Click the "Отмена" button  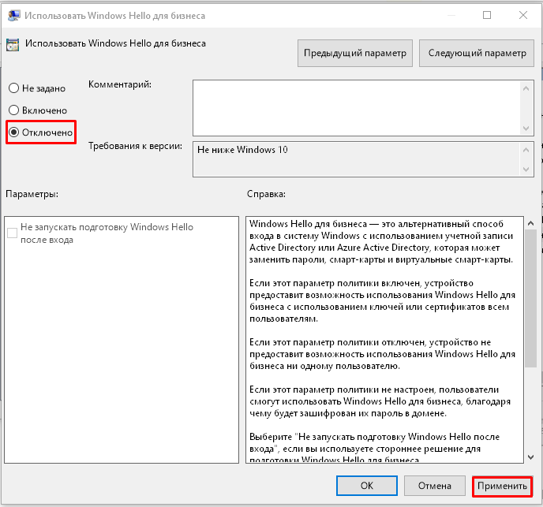435,486
